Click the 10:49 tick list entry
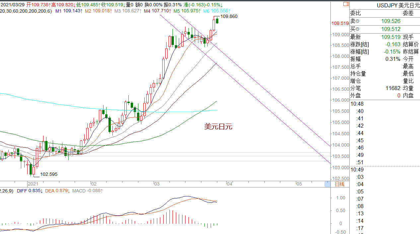 click(357, 170)
